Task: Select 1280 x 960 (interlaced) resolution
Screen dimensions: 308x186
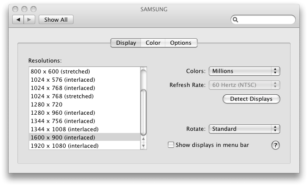Action: [84, 113]
